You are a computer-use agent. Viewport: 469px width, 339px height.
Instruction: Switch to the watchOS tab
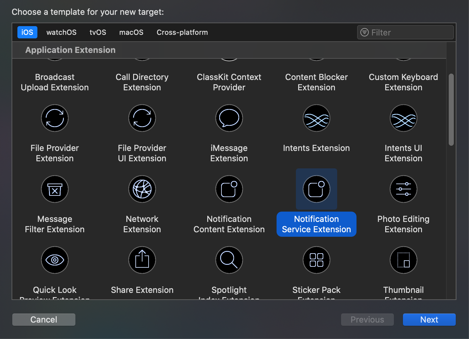pyautogui.click(x=62, y=32)
